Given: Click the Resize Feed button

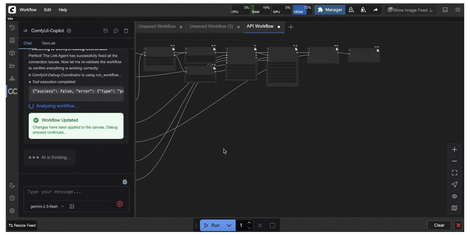Looking at the screenshot, I should [x=22, y=225].
